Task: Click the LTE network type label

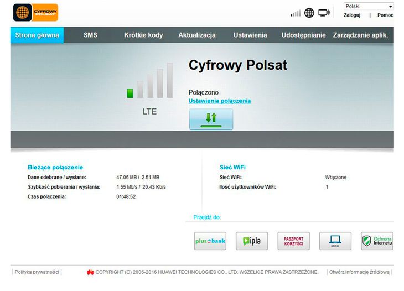Action: click(149, 112)
